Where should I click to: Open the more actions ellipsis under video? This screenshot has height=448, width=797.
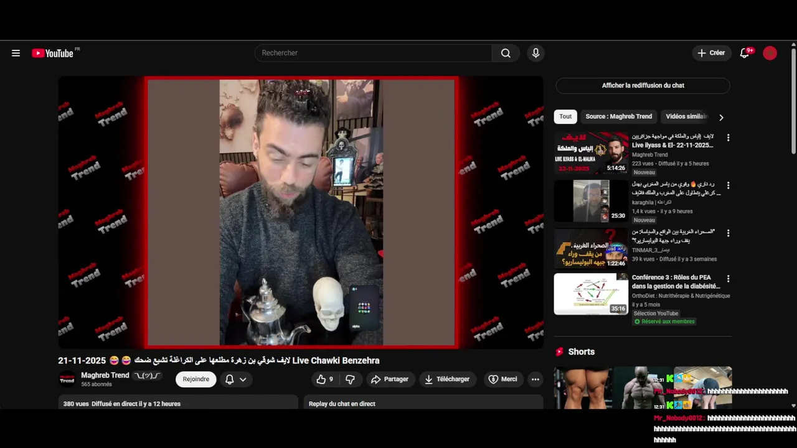[x=535, y=380]
